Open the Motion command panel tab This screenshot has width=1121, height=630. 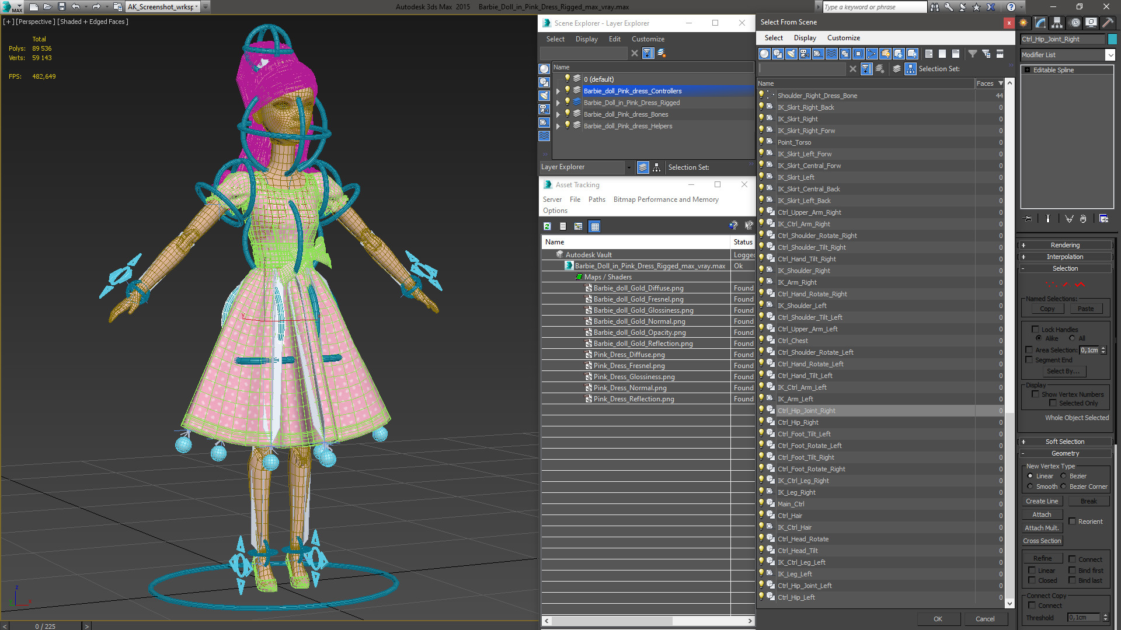coord(1075,23)
